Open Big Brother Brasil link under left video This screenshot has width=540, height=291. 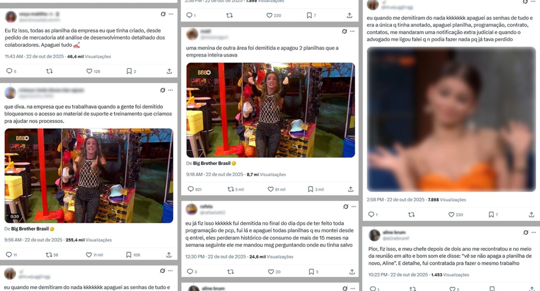[30, 229]
